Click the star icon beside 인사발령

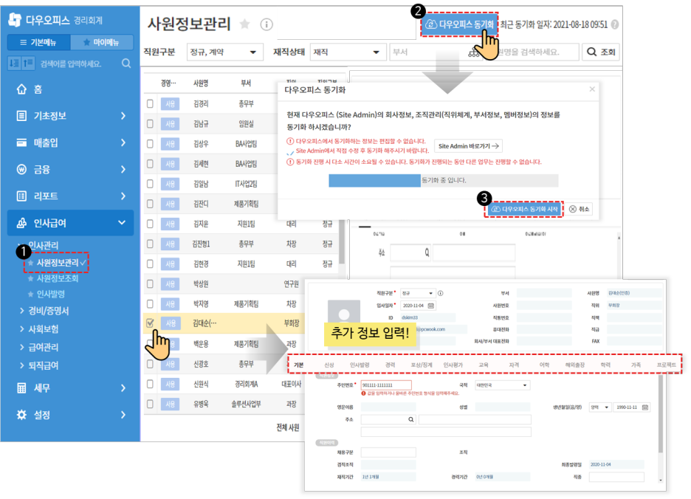click(30, 294)
